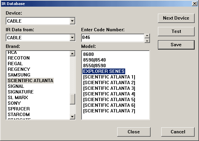The height and width of the screenshot is (141, 199).
Task: Click the Cancel button
Action: pos(178,132)
